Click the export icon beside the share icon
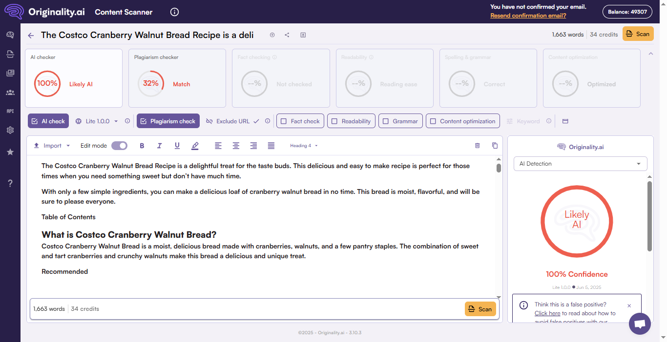 point(303,35)
